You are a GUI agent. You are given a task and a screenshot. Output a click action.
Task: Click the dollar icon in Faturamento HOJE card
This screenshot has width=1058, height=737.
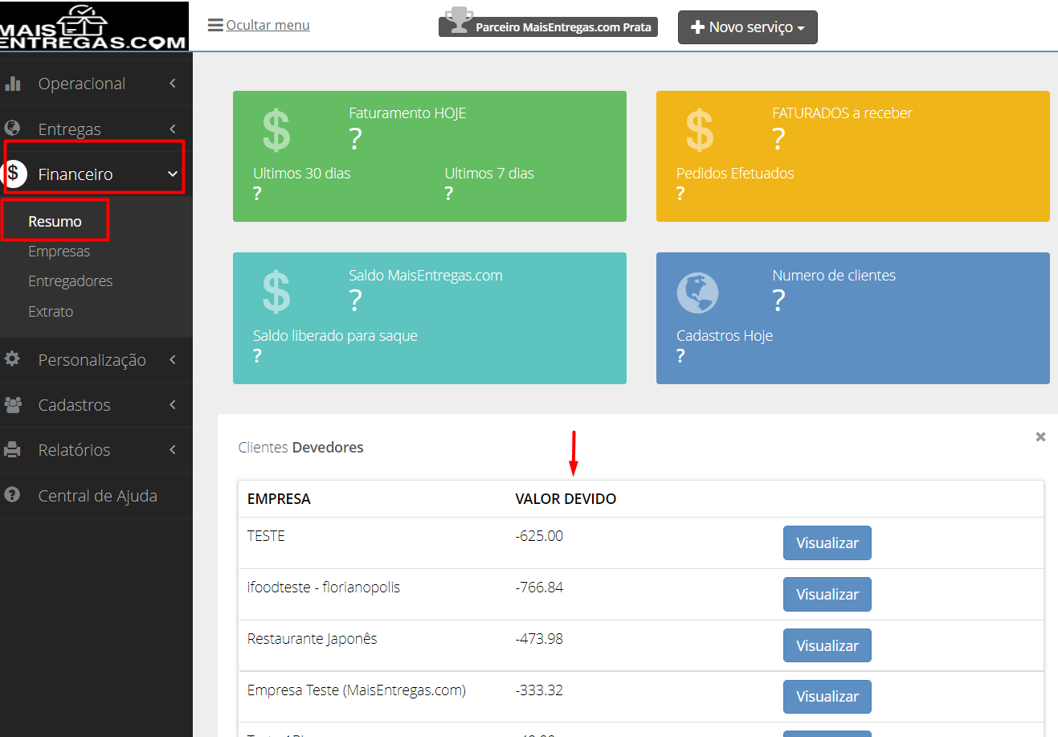(x=276, y=131)
